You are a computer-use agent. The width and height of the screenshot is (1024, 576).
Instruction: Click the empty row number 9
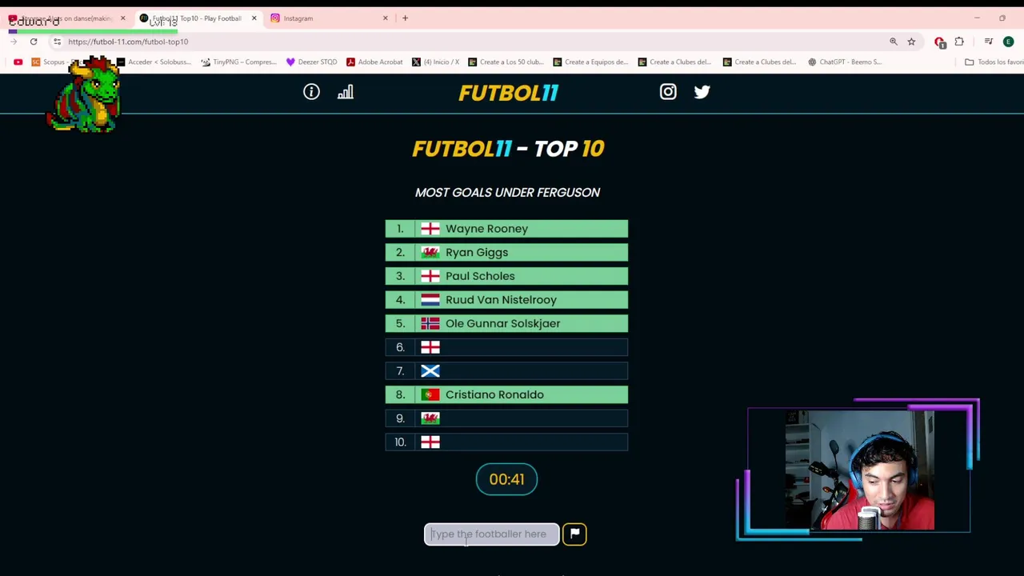point(506,418)
